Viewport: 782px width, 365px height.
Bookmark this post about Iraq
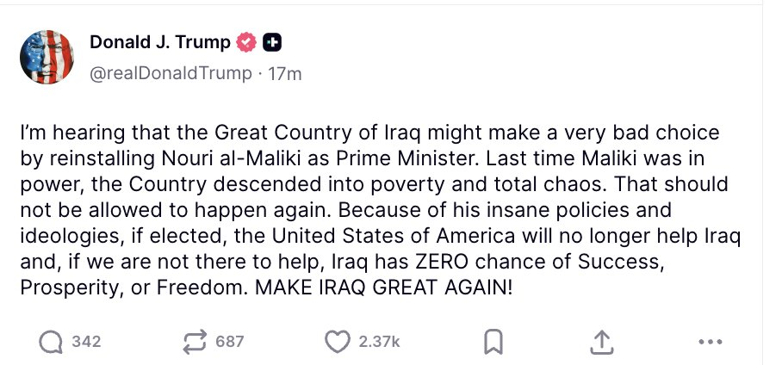(493, 342)
